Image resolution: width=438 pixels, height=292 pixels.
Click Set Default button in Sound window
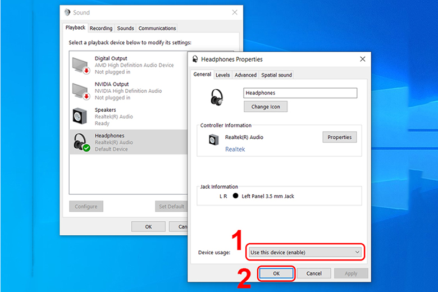[x=171, y=206]
